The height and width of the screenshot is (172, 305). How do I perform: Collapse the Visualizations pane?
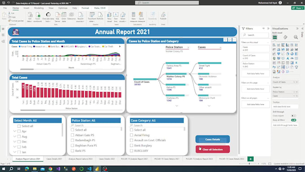tap(297, 28)
